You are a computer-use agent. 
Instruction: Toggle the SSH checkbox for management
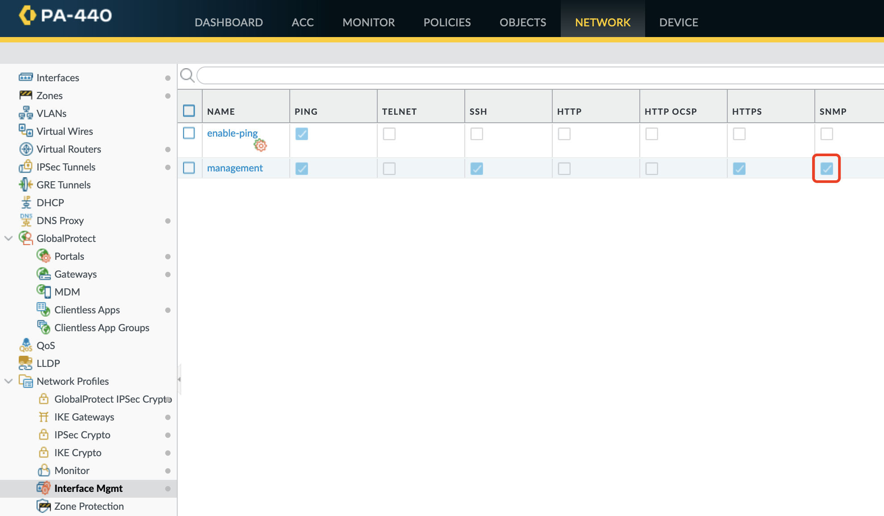pos(477,168)
